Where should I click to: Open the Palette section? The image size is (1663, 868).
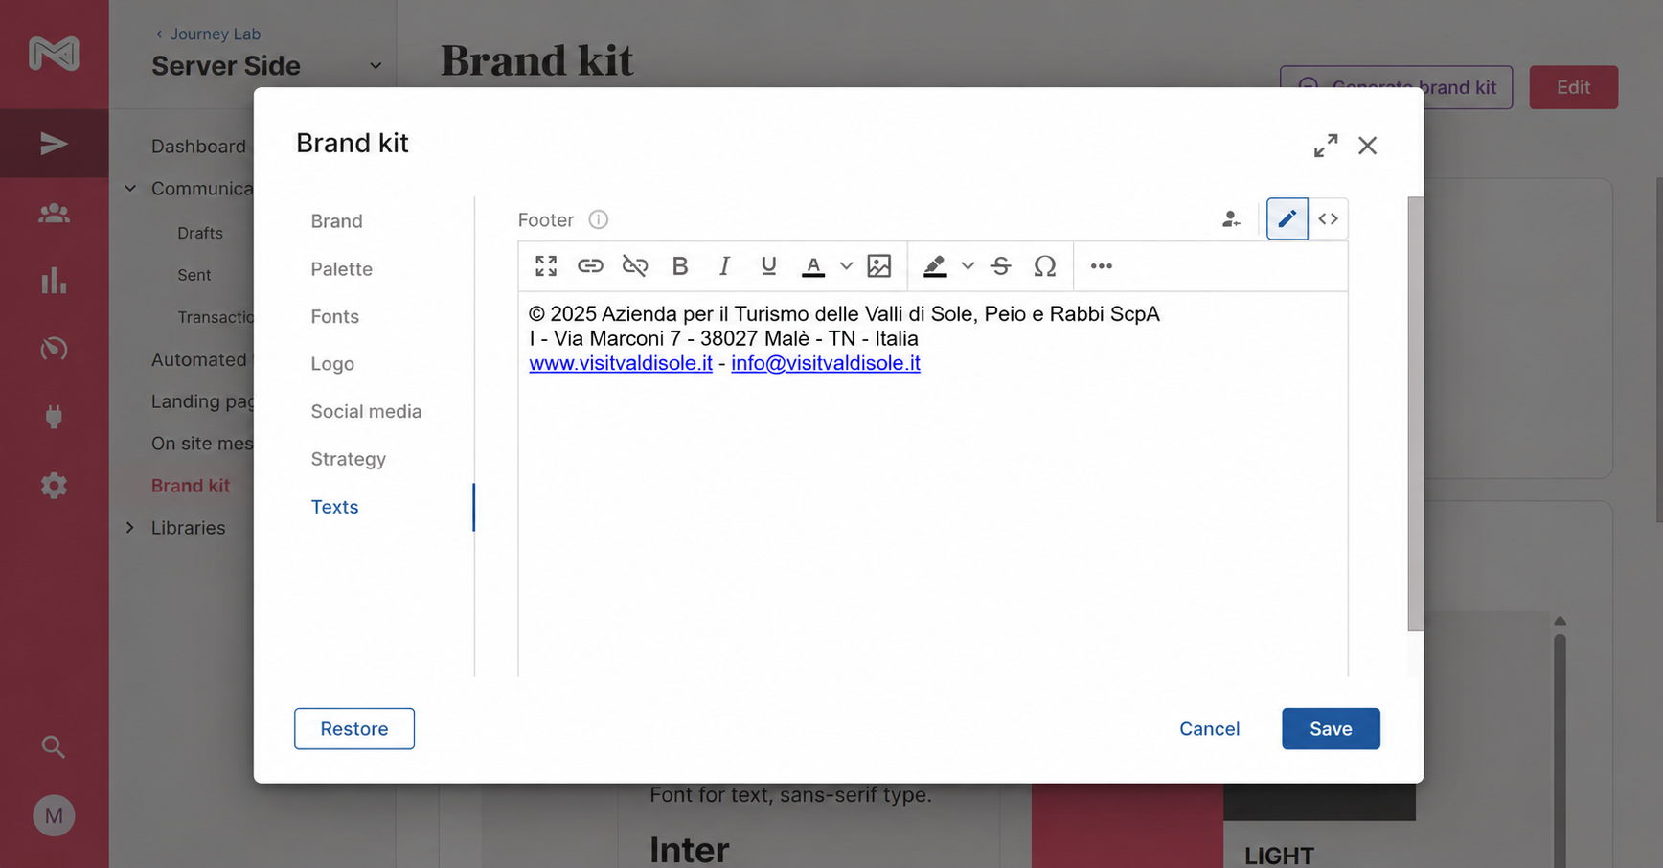(341, 269)
